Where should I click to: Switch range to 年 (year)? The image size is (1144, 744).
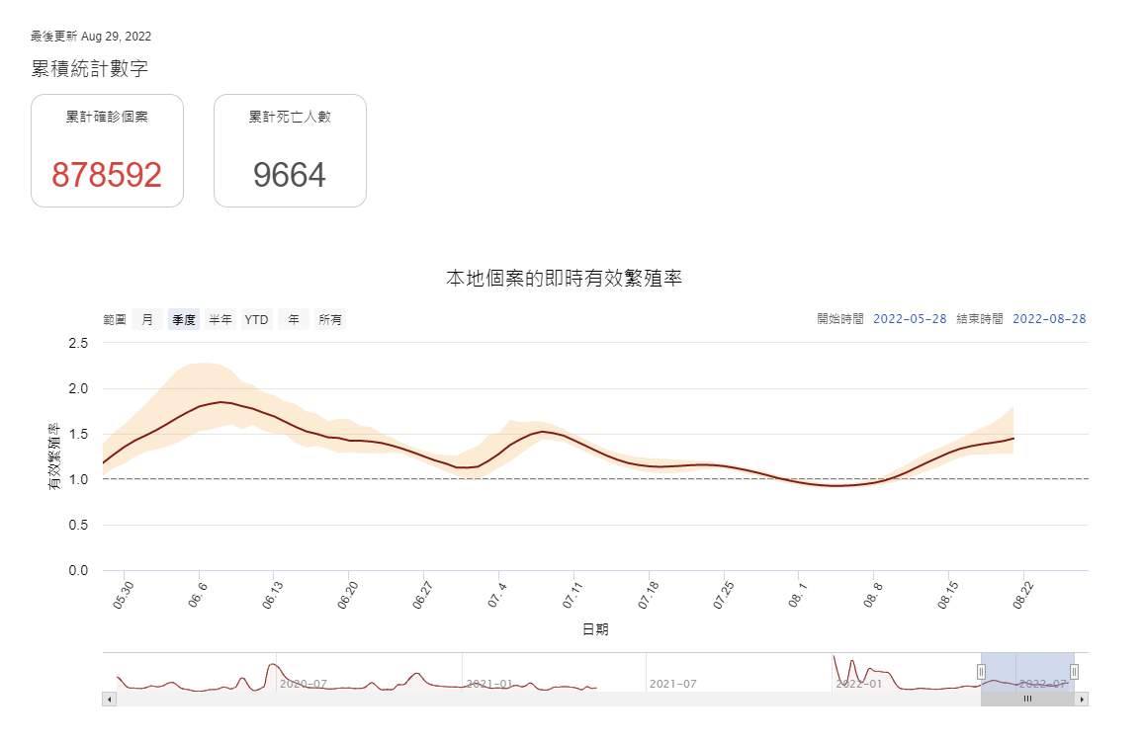[293, 319]
